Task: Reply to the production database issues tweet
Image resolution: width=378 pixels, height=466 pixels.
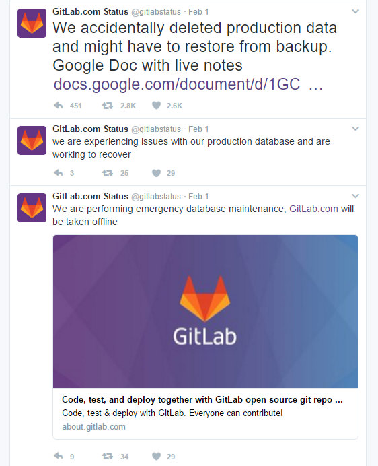Action: tap(59, 173)
